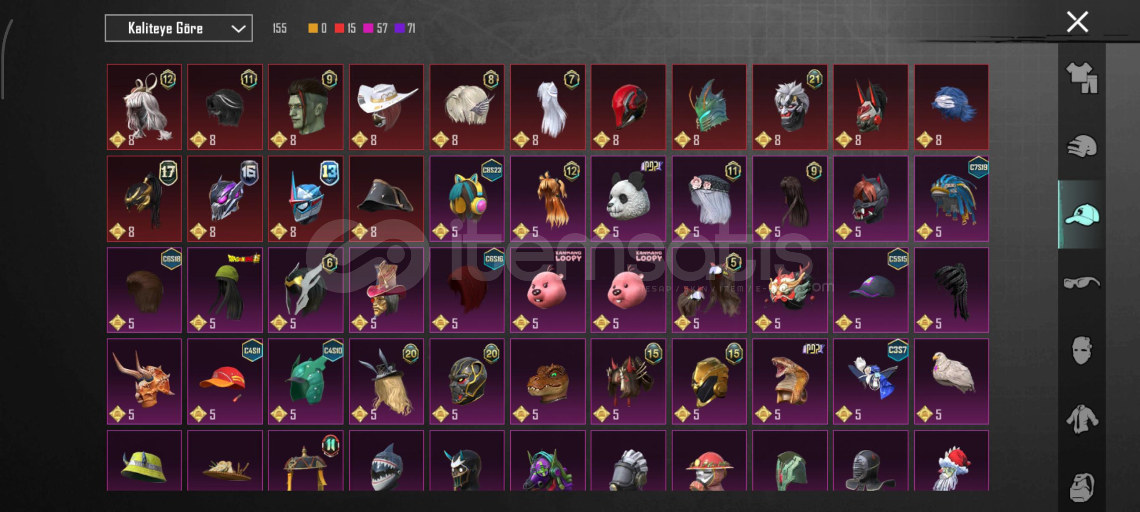Select the panda head item

(628, 199)
